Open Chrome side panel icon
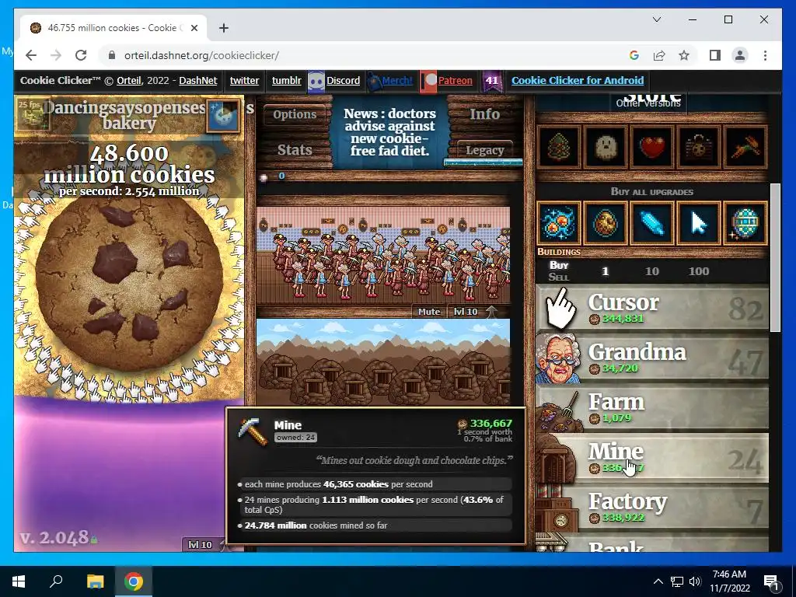The height and width of the screenshot is (597, 796). tap(715, 55)
